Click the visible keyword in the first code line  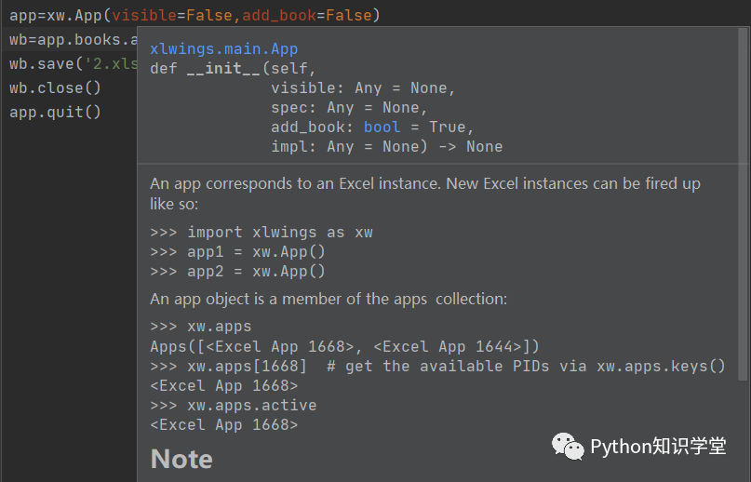(x=144, y=15)
